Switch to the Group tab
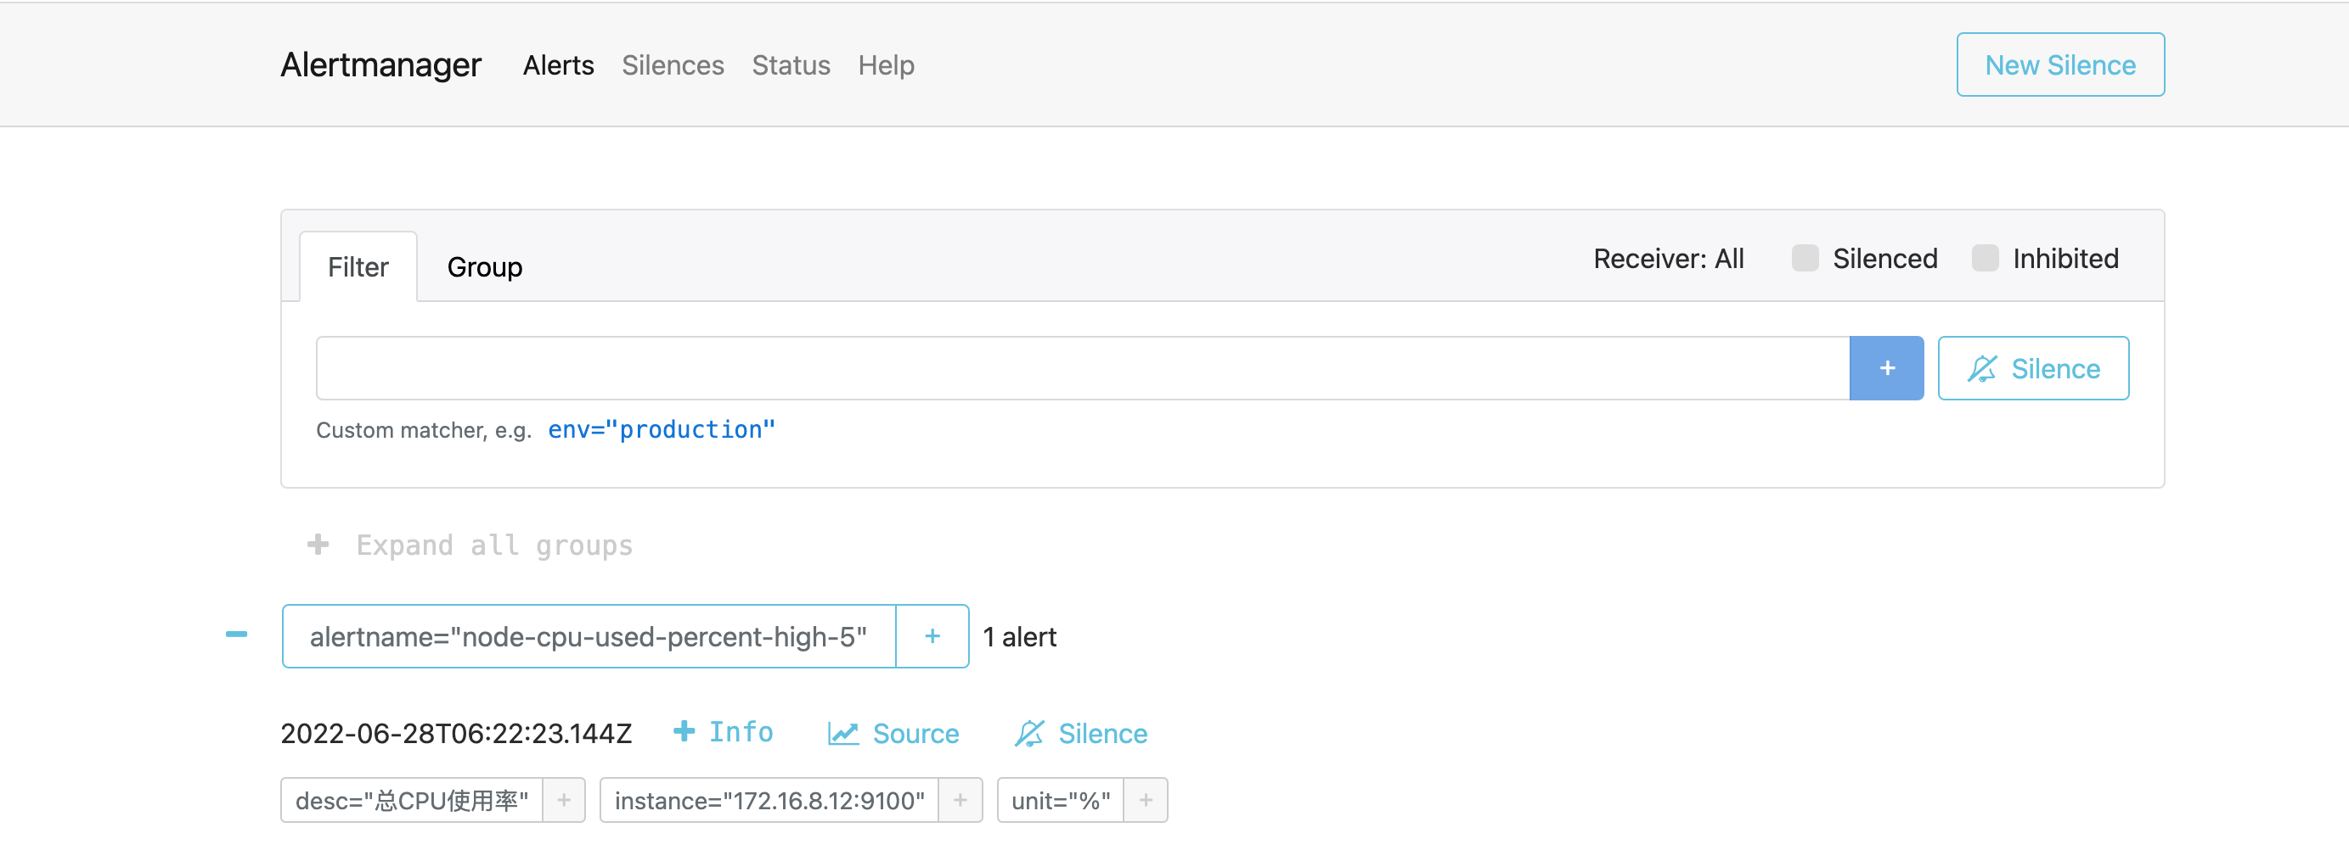Image resolution: width=2349 pixels, height=850 pixels. 484,267
